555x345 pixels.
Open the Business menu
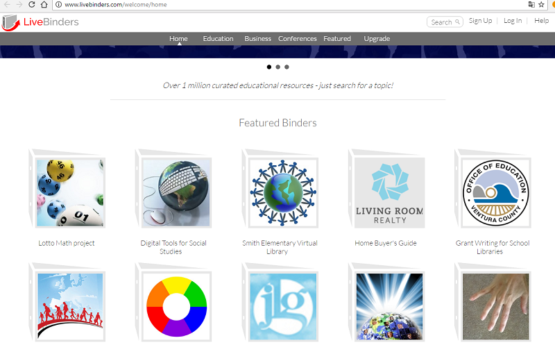257,39
